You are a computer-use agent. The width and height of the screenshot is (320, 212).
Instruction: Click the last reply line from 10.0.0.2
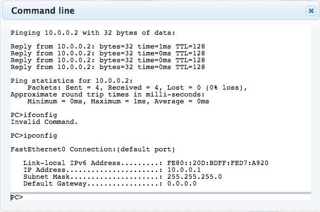[x=108, y=67]
